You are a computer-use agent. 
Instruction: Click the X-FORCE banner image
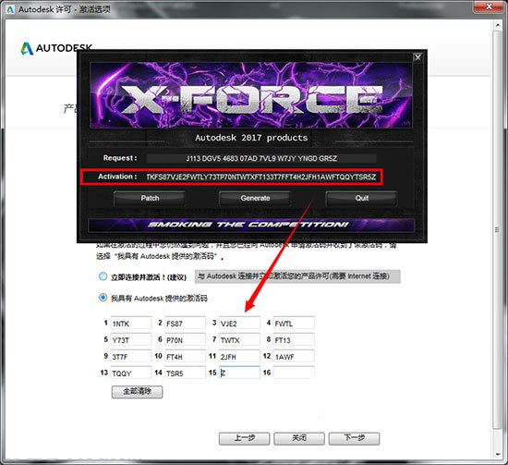251,95
